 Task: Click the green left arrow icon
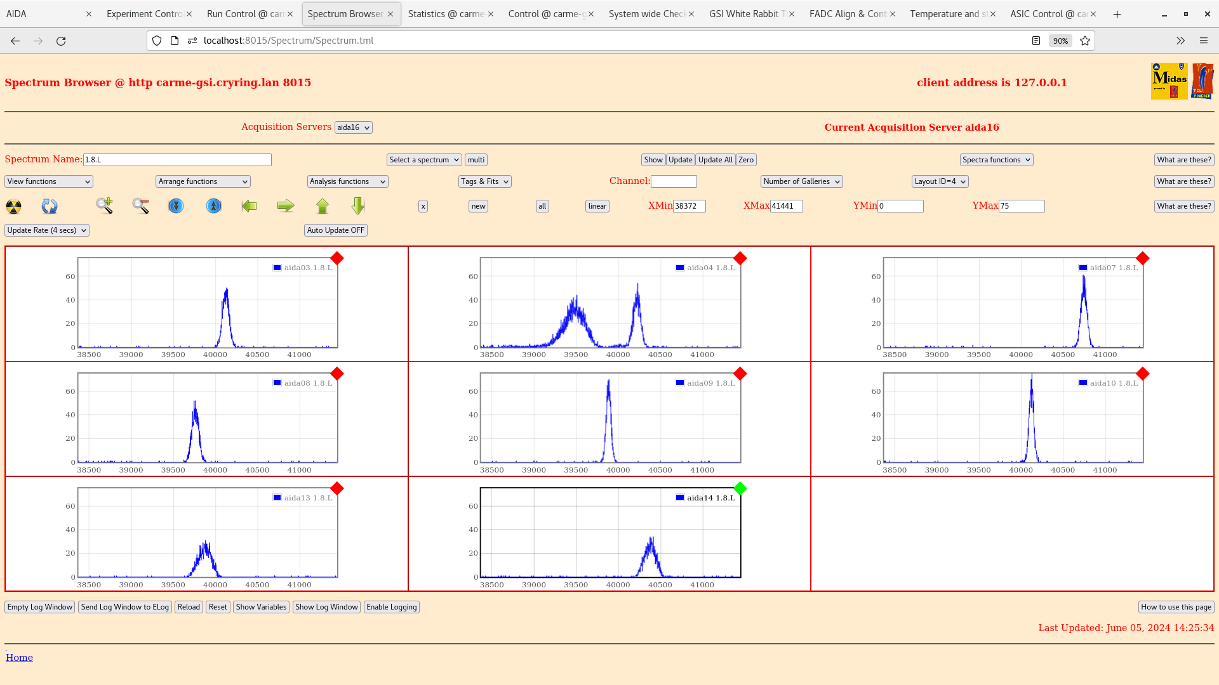250,205
